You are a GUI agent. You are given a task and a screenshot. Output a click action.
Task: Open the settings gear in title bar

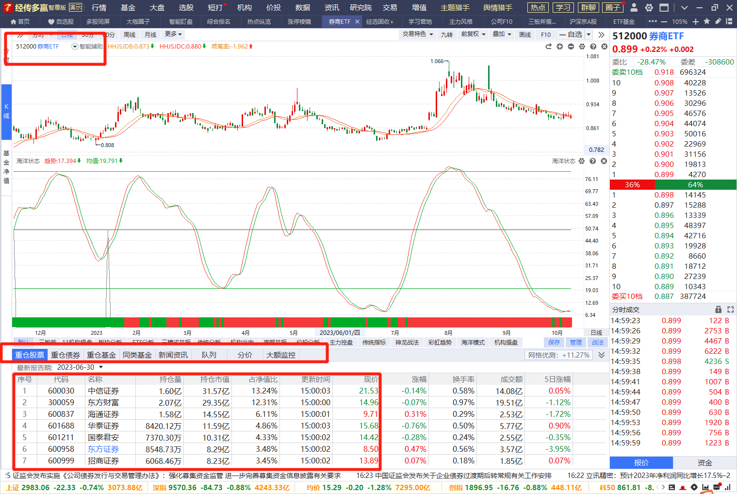tap(649, 8)
